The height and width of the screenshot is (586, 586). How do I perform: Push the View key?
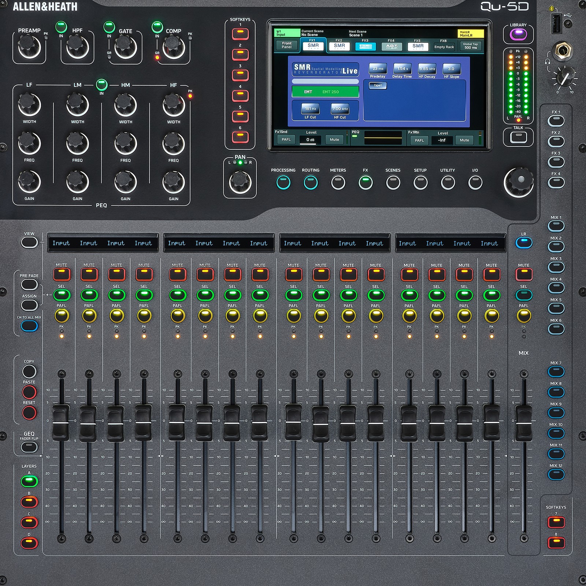[29, 242]
